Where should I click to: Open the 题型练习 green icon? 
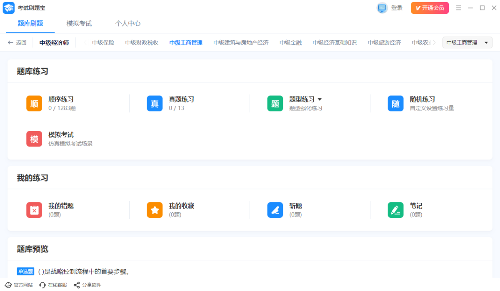(275, 104)
